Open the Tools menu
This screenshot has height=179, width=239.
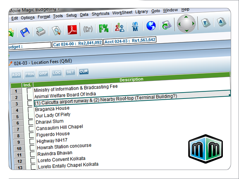click(58, 16)
